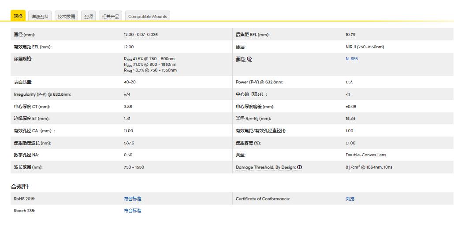Click the radius value 15.34
This screenshot has width=454, height=227.
[x=350, y=119]
